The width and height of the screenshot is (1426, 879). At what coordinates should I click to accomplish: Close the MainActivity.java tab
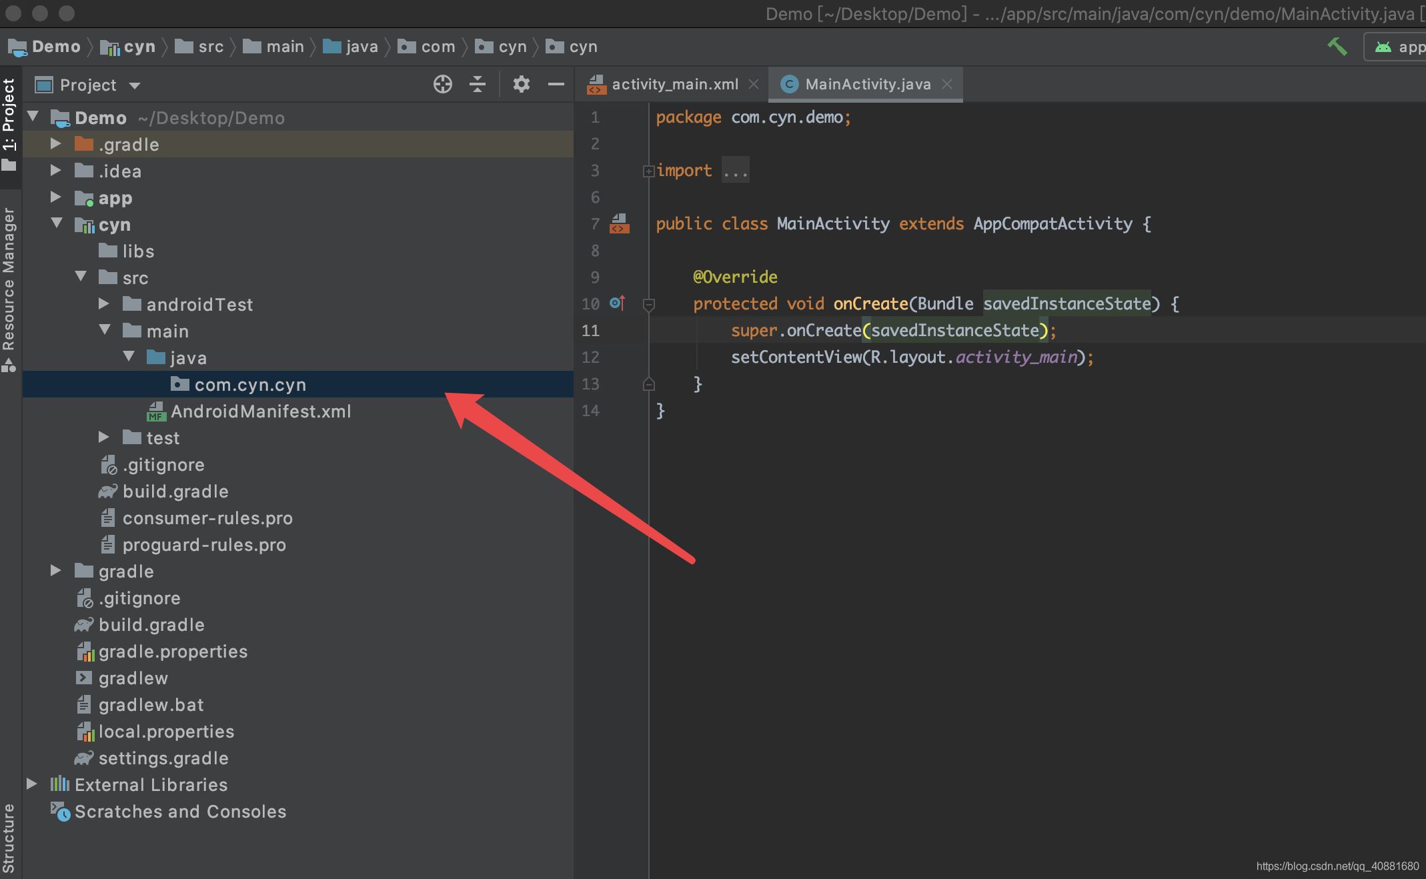pyautogui.click(x=947, y=84)
